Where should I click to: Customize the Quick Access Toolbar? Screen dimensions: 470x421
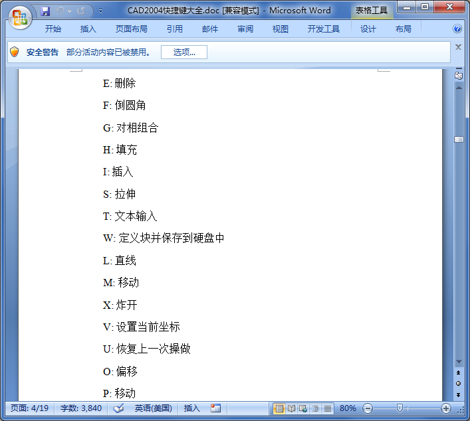(x=101, y=11)
